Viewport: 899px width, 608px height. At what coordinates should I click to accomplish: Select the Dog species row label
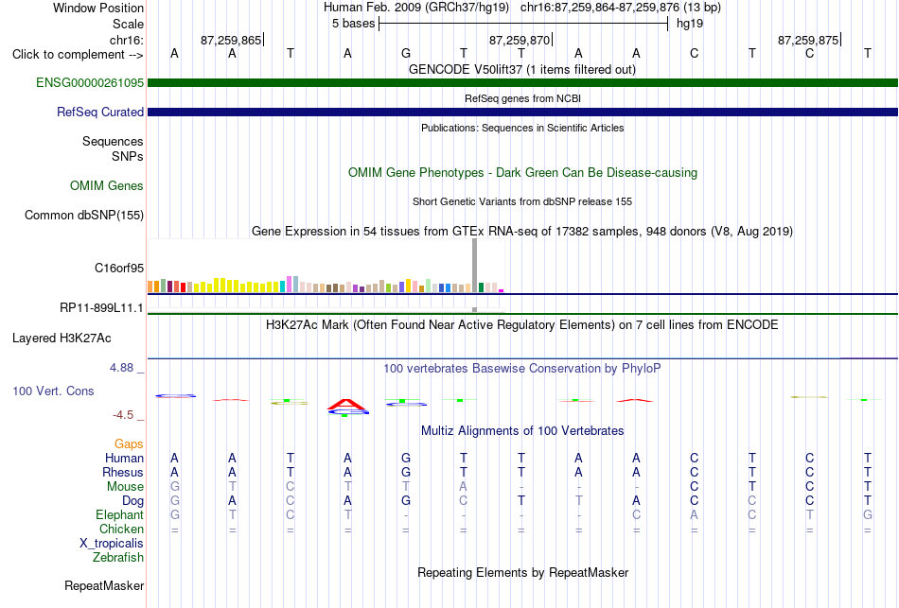point(132,501)
